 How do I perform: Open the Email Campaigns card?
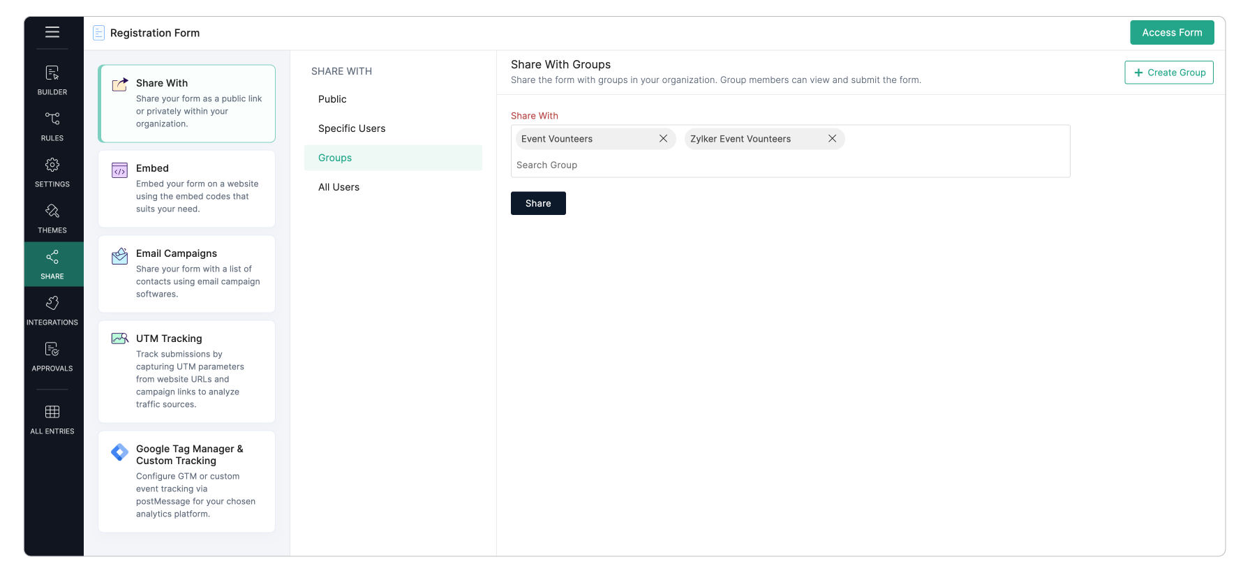point(187,274)
